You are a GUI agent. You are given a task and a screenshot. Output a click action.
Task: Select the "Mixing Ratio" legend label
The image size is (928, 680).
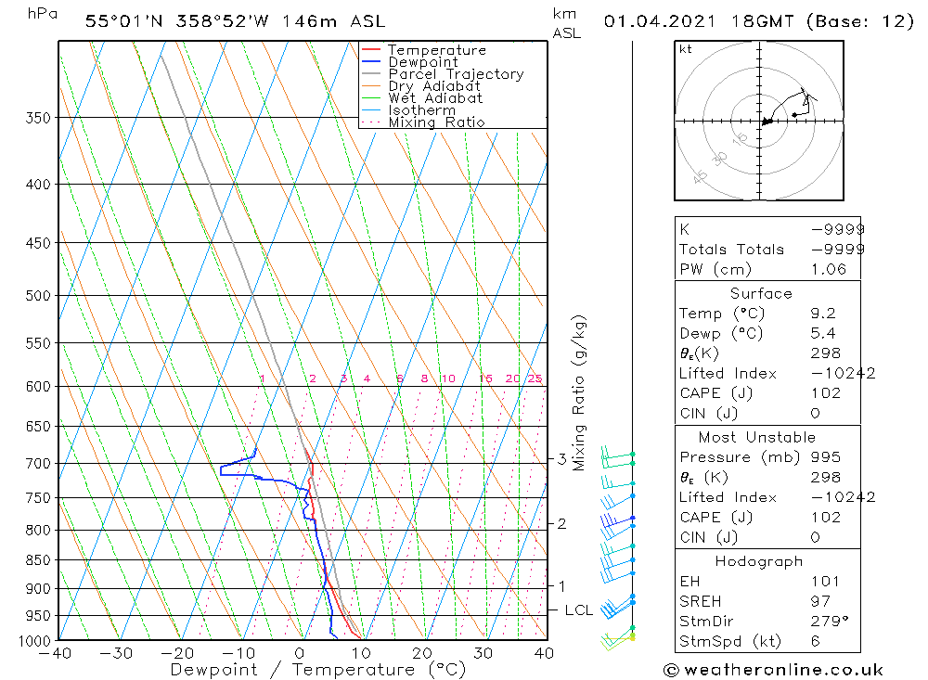click(436, 122)
